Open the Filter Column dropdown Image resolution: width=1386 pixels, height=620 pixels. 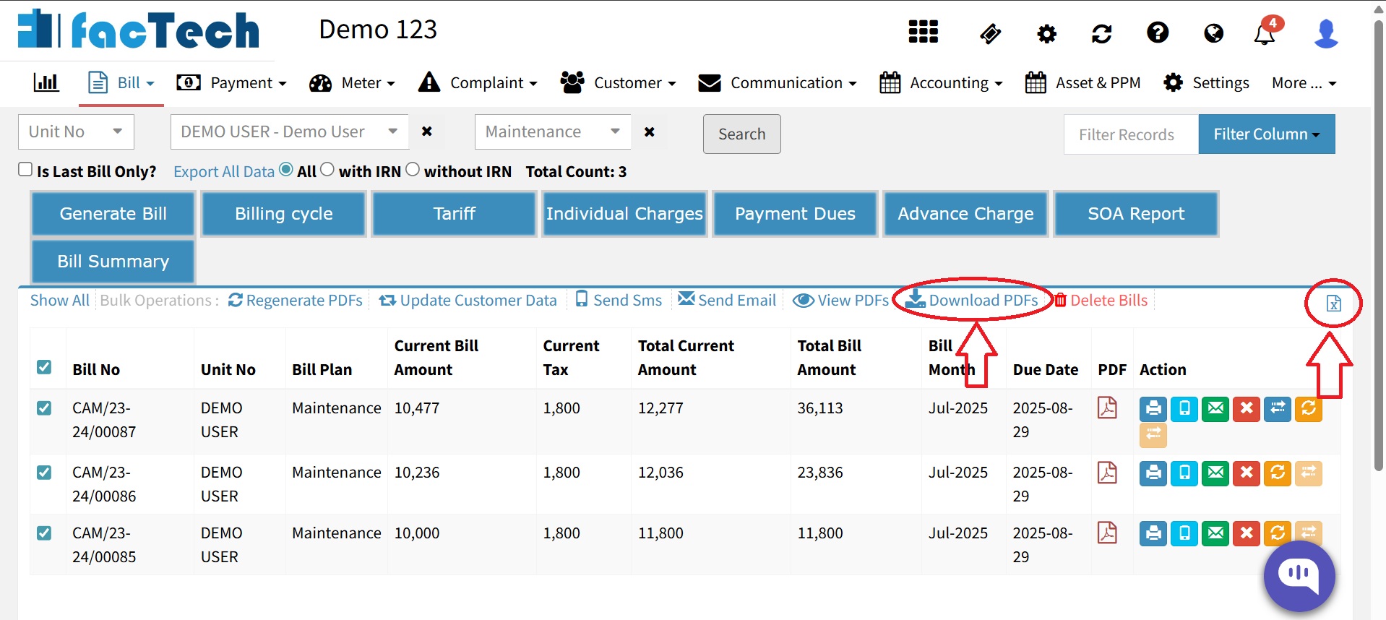1266,134
